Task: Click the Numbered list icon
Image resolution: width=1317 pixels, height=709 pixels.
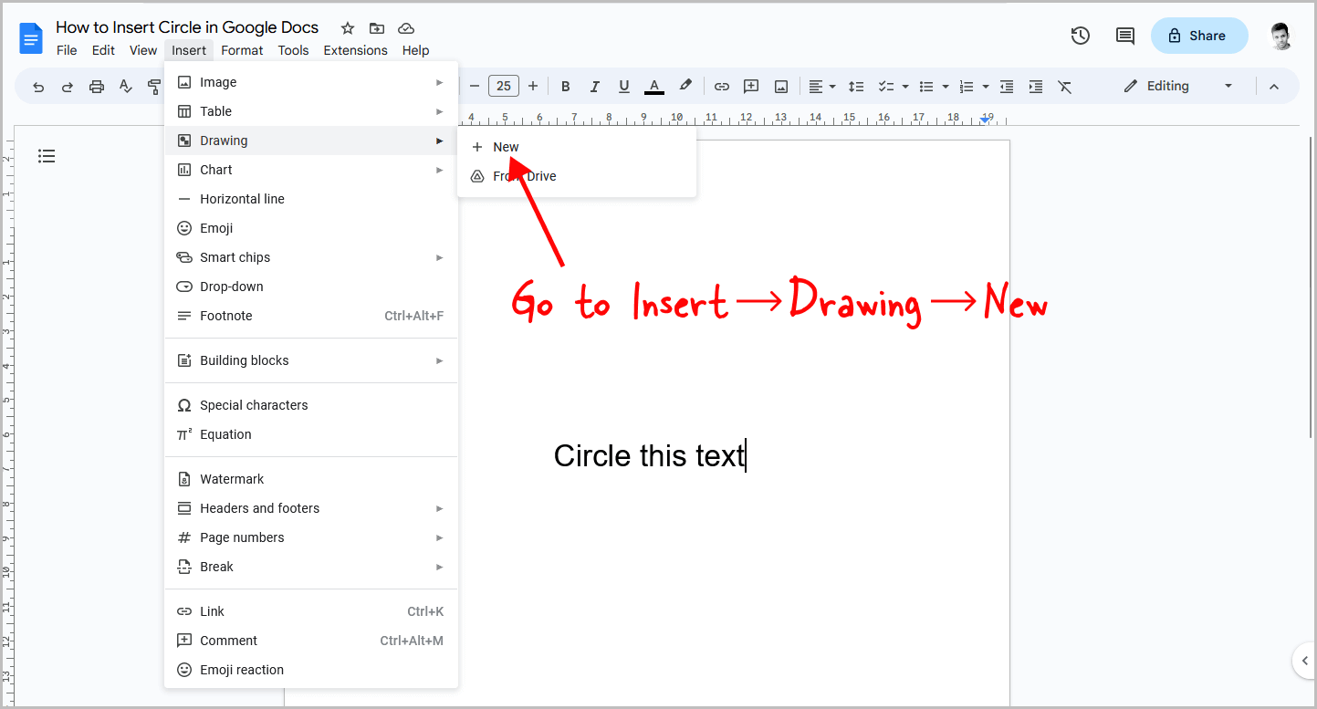Action: click(x=967, y=87)
